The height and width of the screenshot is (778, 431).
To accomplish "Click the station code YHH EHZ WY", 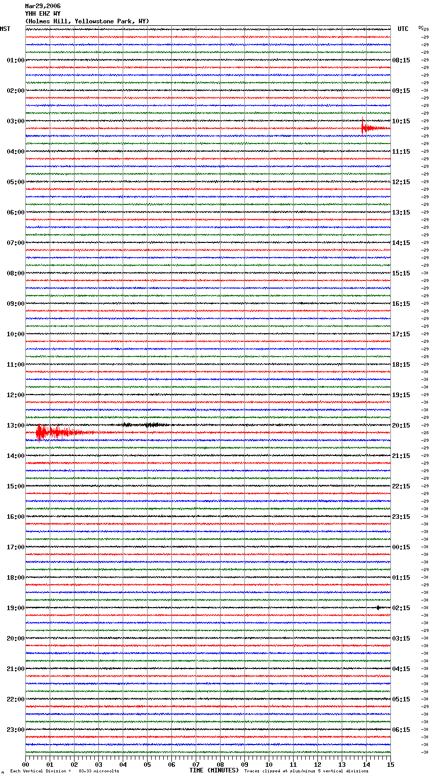I will (43, 14).
